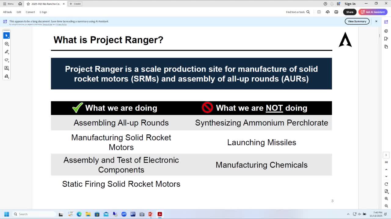Open the fill and sign tool
This screenshot has width=391, height=219.
[6, 76]
